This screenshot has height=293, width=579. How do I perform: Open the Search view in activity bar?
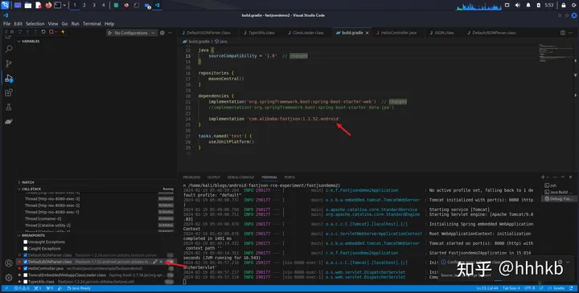click(x=9, y=49)
